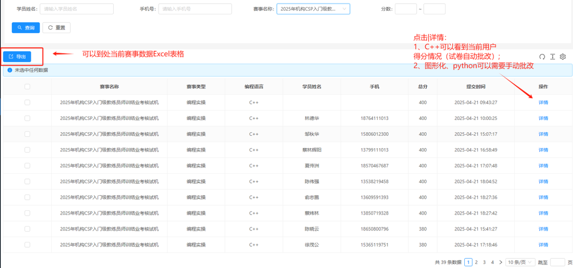Expand the 赛事名称 dropdown selector

coord(313,9)
